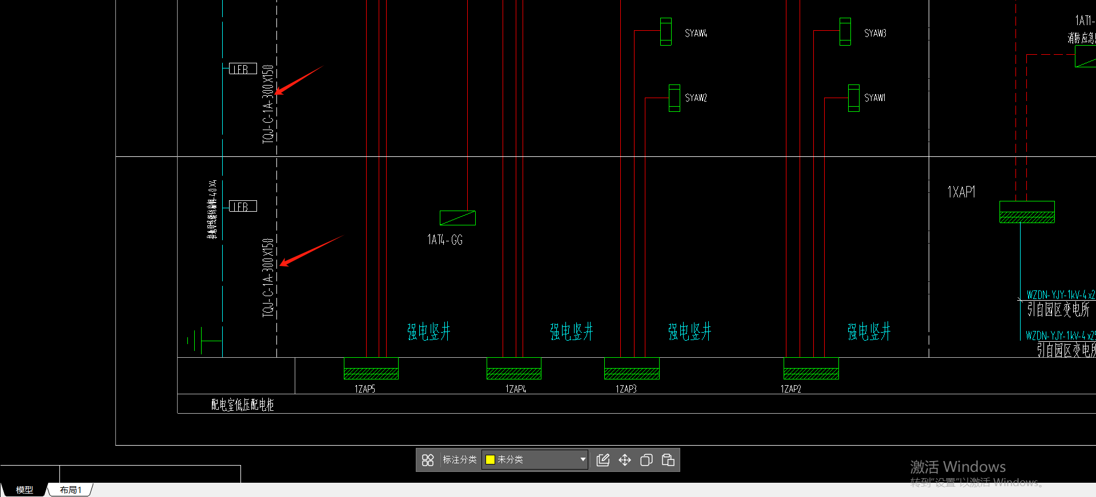The height and width of the screenshot is (497, 1096).
Task: Click the 1AT4-GG label
Action: click(x=445, y=240)
